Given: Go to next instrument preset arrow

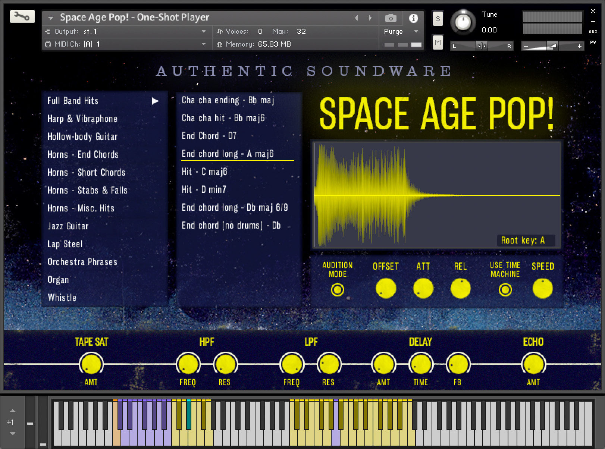Looking at the screenshot, I should click(370, 18).
